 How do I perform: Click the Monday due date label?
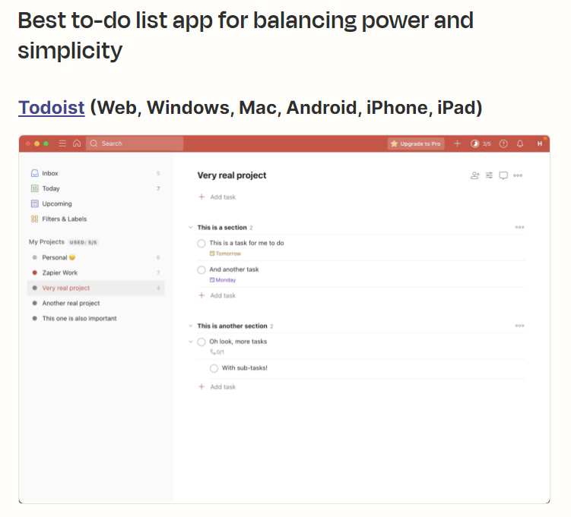[x=223, y=280]
